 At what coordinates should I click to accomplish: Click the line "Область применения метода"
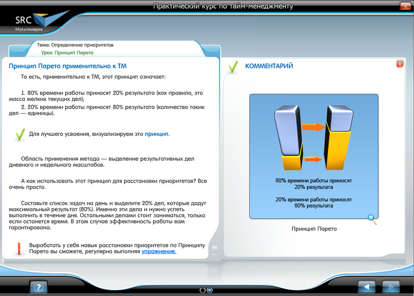[x=102, y=162]
